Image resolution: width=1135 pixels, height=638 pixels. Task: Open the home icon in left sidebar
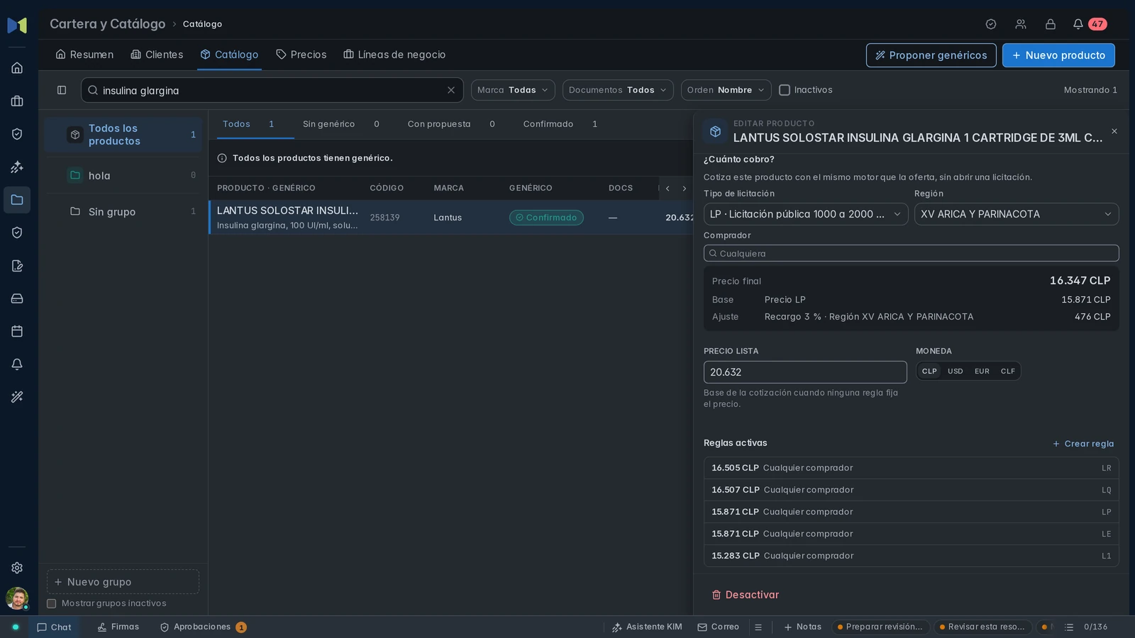[x=17, y=68]
